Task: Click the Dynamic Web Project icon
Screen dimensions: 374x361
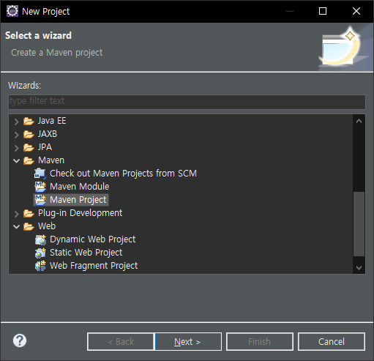Action: 40,239
